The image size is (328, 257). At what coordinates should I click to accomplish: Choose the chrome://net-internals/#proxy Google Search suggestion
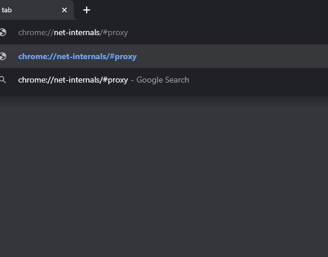click(x=164, y=80)
